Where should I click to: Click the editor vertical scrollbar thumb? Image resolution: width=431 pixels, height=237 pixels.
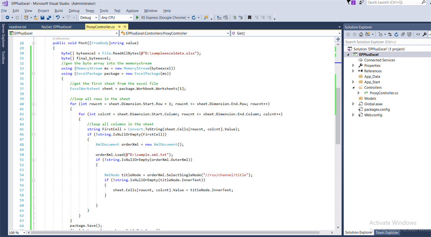pos(338,116)
